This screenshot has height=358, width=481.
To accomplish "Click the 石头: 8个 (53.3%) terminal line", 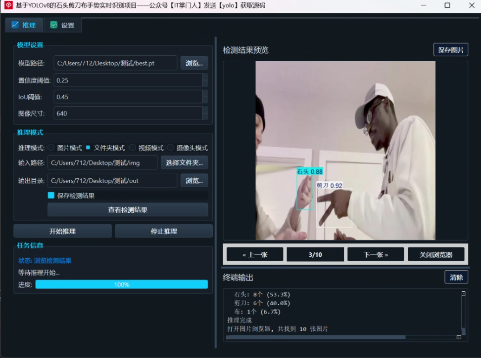I will (262, 294).
